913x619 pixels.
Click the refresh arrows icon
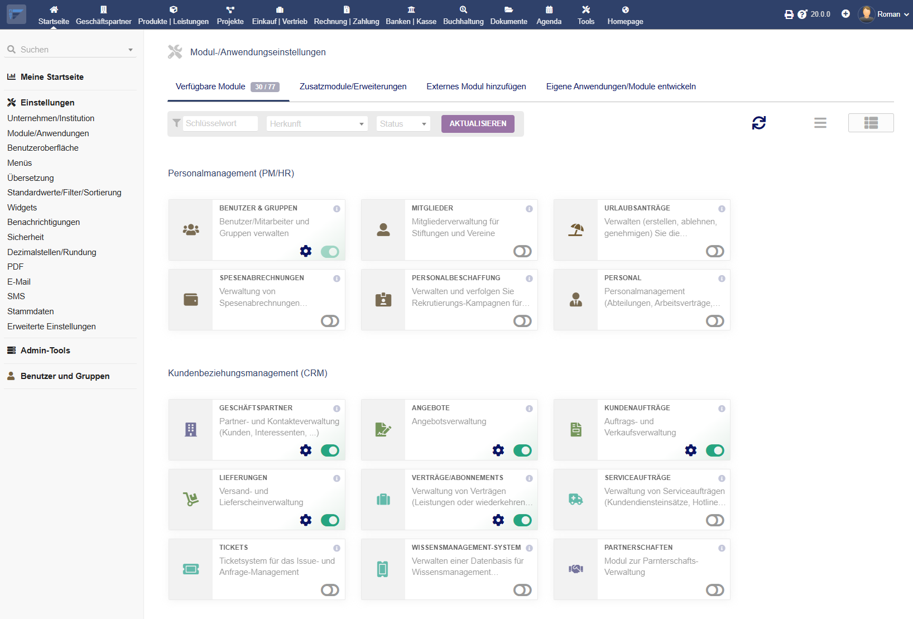click(758, 123)
